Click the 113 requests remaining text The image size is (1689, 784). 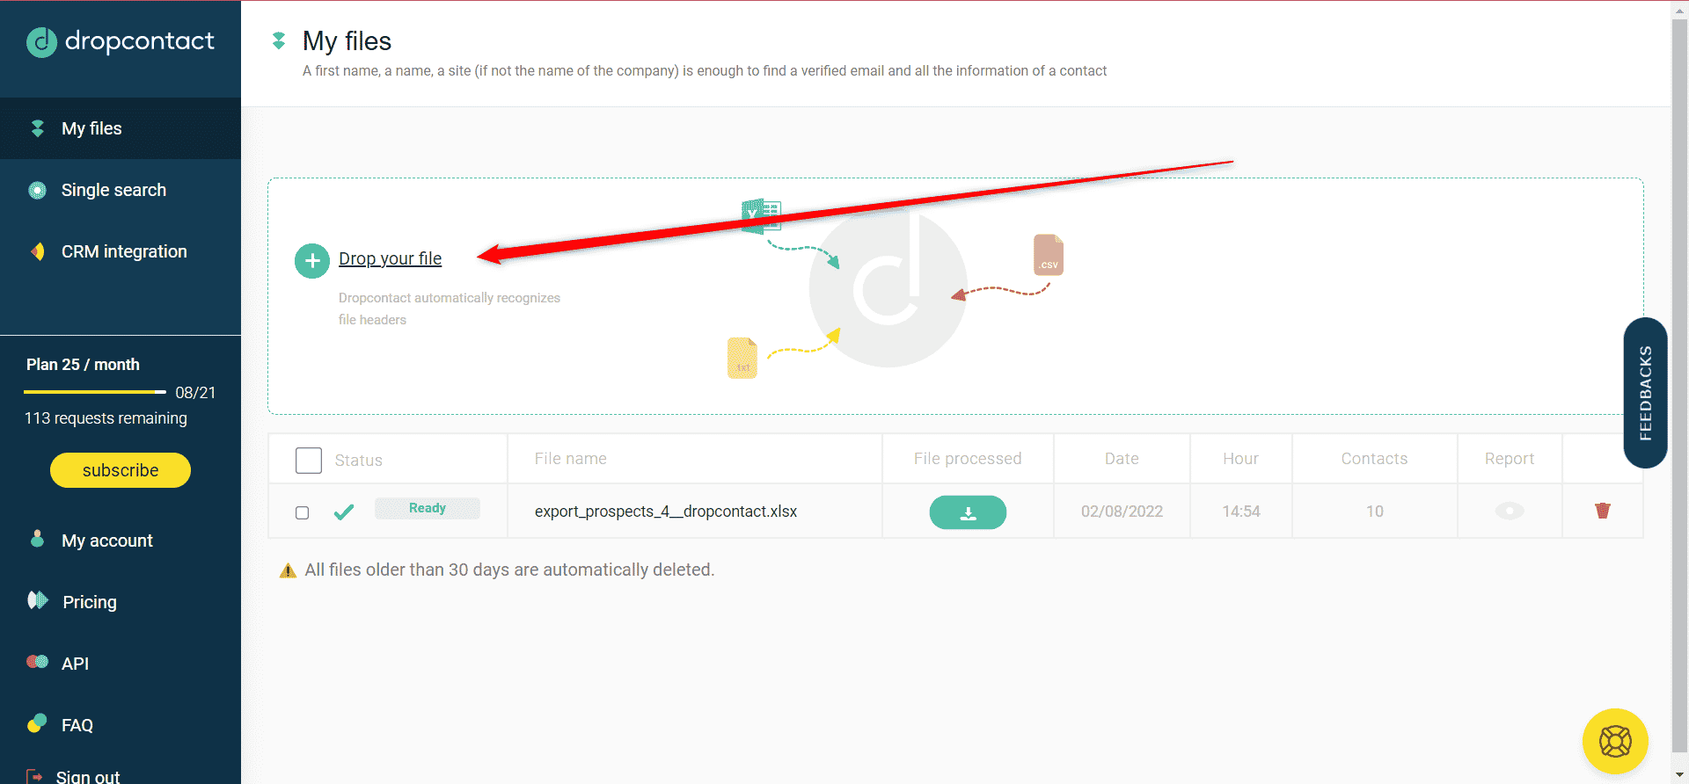[106, 418]
